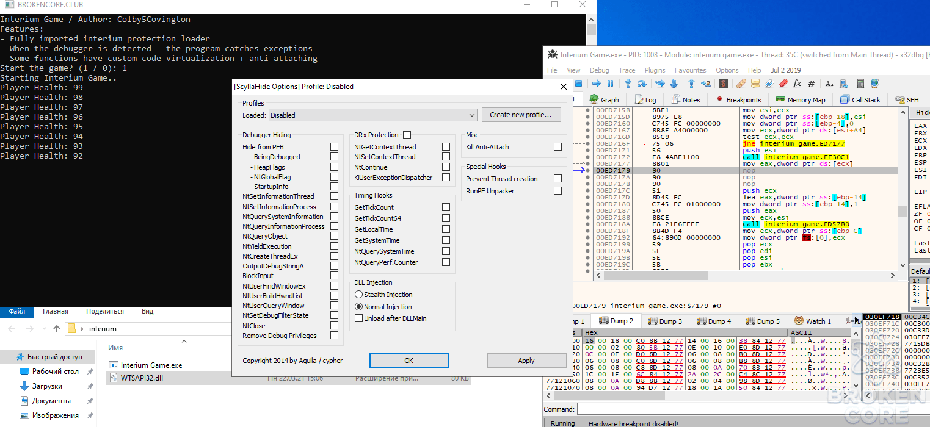
Task: Tick the NtSetInformationThread checkbox
Action: [334, 196]
